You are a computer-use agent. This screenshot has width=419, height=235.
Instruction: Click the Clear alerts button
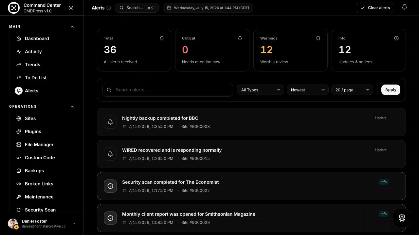click(x=375, y=8)
